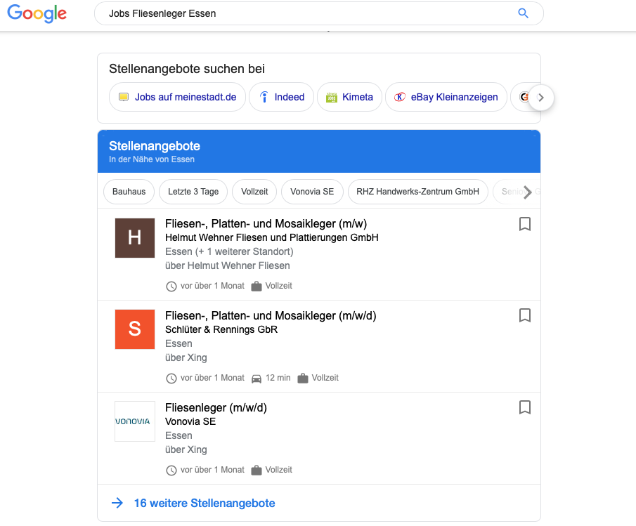Bookmark the Helmut Wehner job listing
The width and height of the screenshot is (636, 526).
[x=525, y=224]
